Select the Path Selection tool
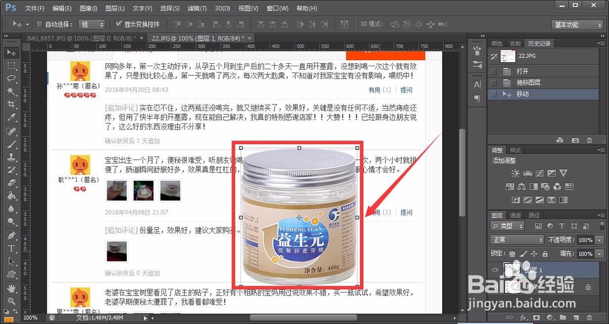Viewport: 609px width, 324px height. coord(11,261)
